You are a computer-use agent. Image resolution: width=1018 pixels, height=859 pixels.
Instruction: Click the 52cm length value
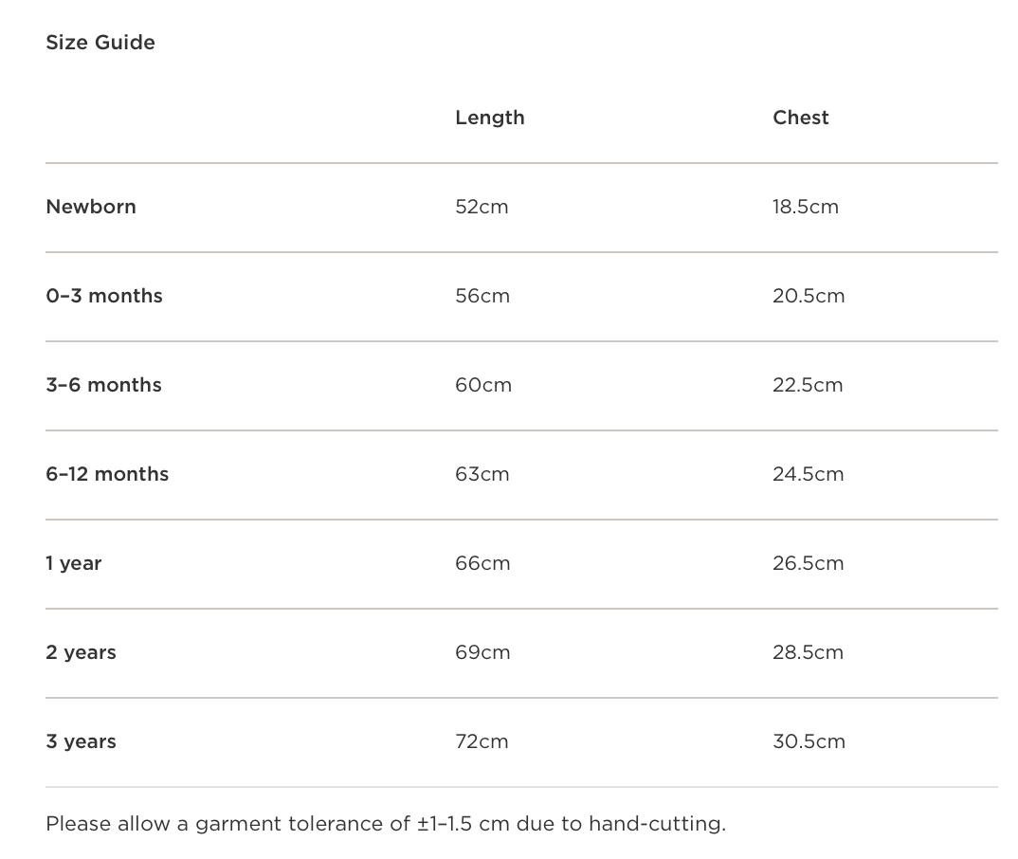pyautogui.click(x=482, y=207)
